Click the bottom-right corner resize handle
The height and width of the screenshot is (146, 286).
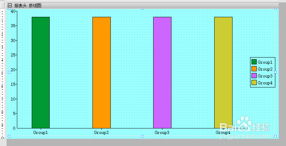[275, 136]
